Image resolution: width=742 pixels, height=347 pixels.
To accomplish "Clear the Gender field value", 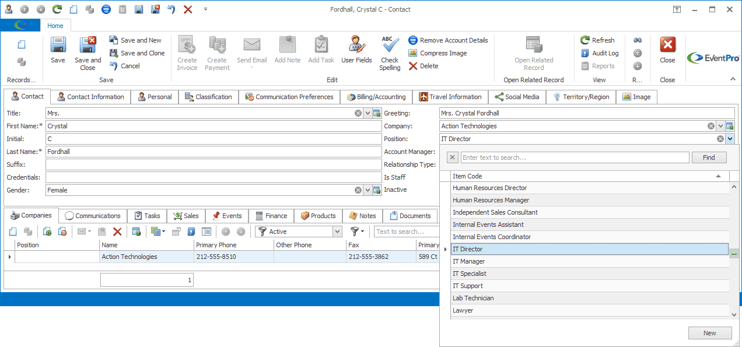I will pos(358,190).
